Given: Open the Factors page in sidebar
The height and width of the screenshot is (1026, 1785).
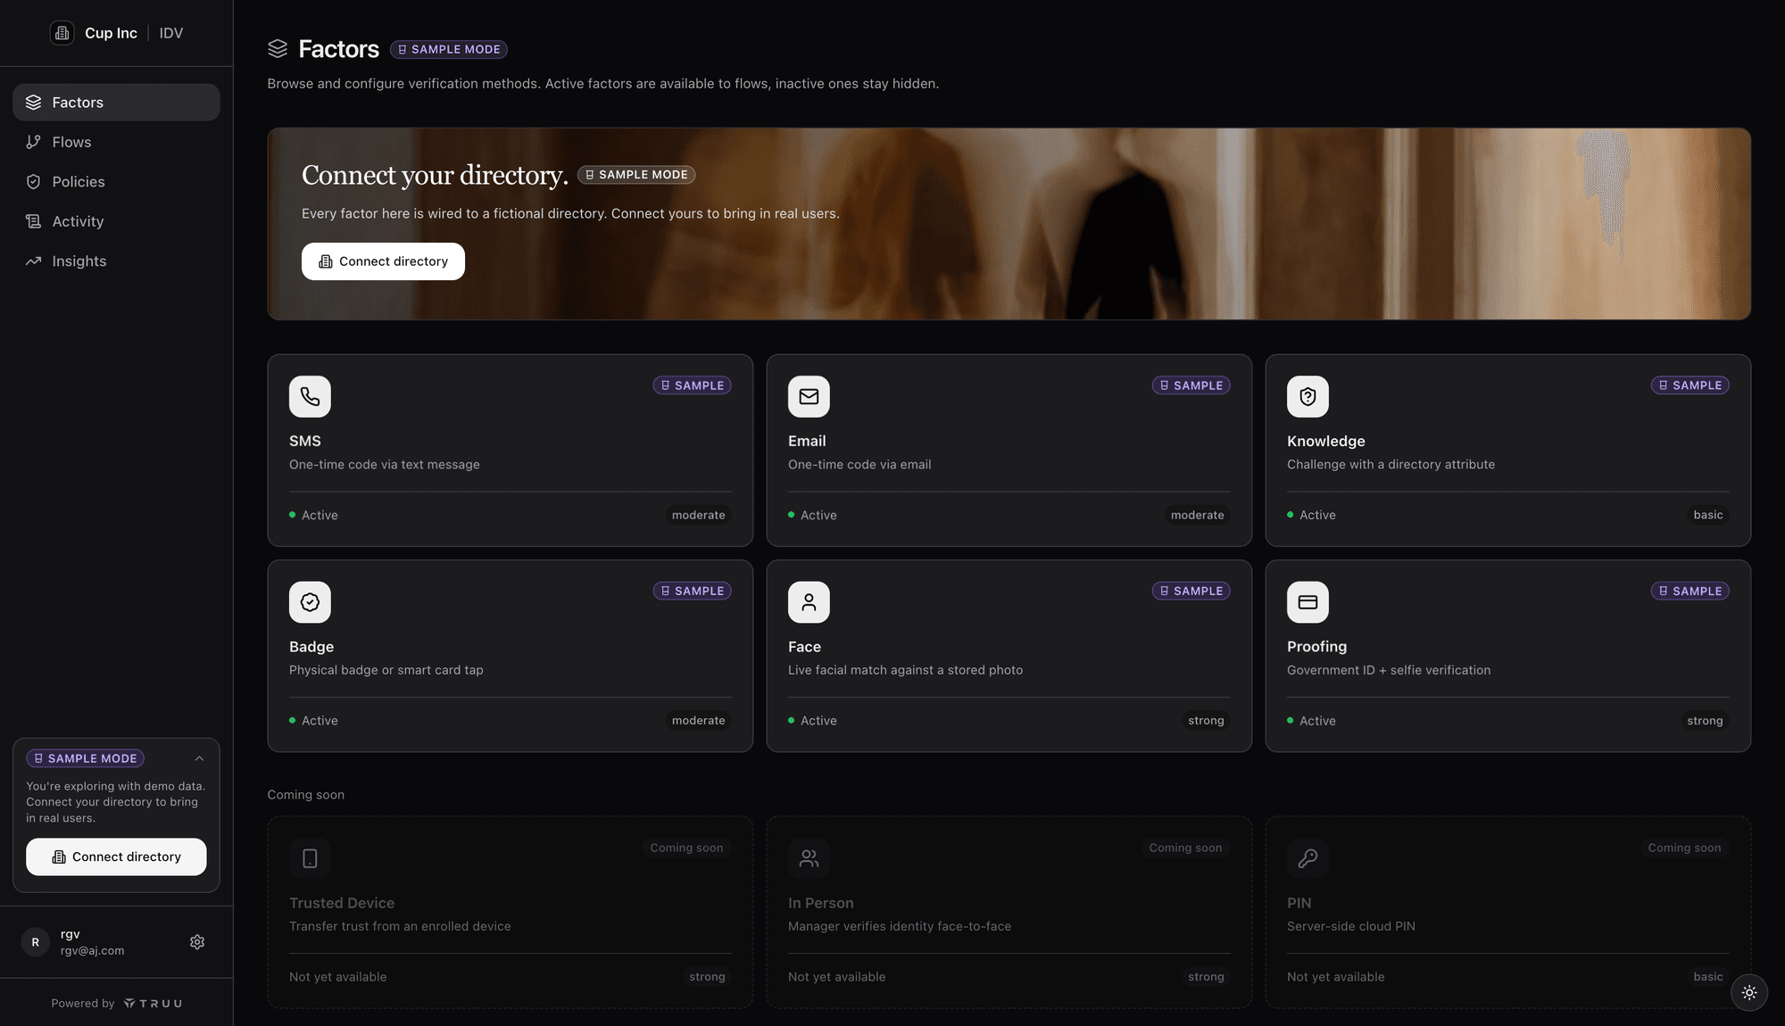Looking at the screenshot, I should (116, 103).
